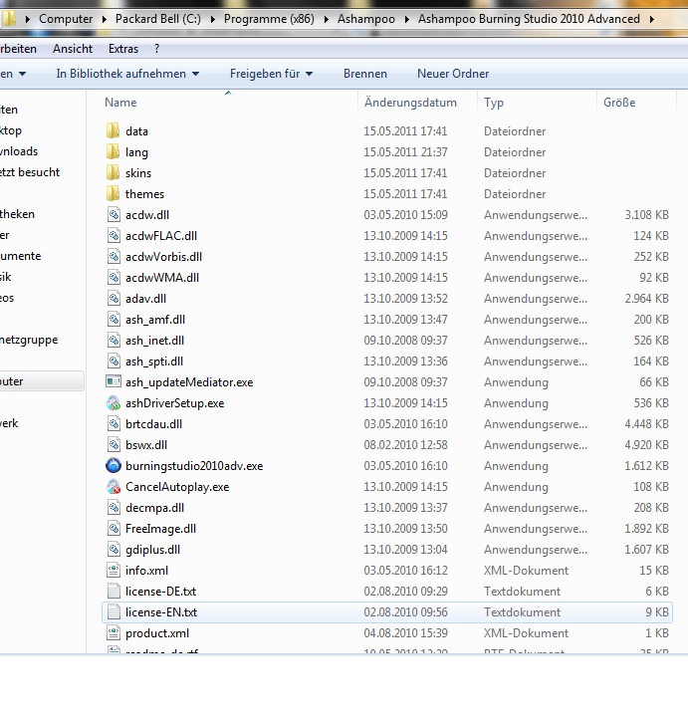This screenshot has height=722, width=688.
Task: Select the license-DE.txt text file icon
Action: [113, 592]
